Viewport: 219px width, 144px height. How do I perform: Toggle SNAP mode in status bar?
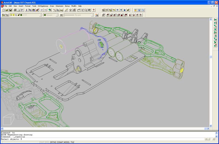point(42,142)
